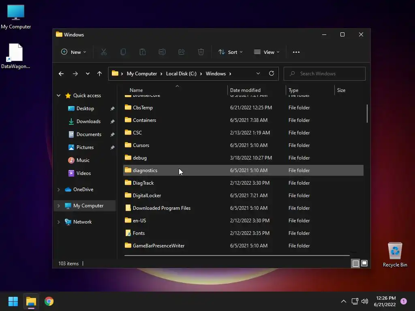Viewport: 415px width, 311px height.
Task: Click Local Disk (C:) breadcrumb
Action: 181,74
